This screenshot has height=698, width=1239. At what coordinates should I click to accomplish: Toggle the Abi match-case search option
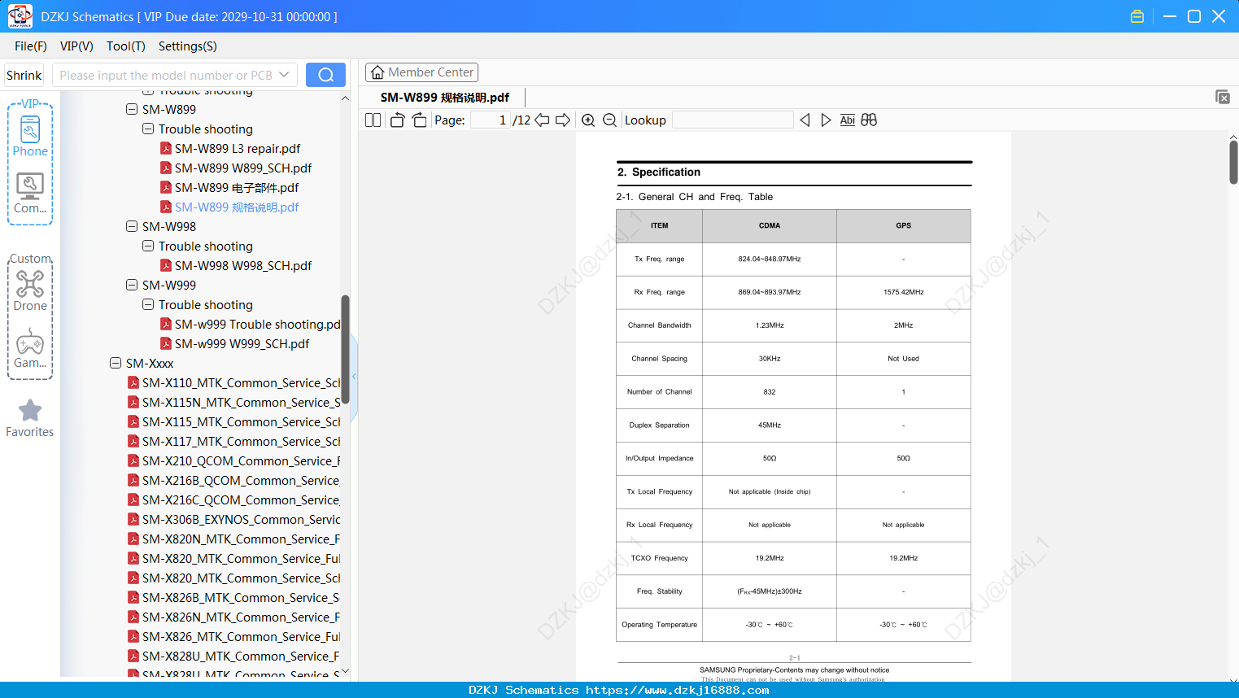click(848, 120)
